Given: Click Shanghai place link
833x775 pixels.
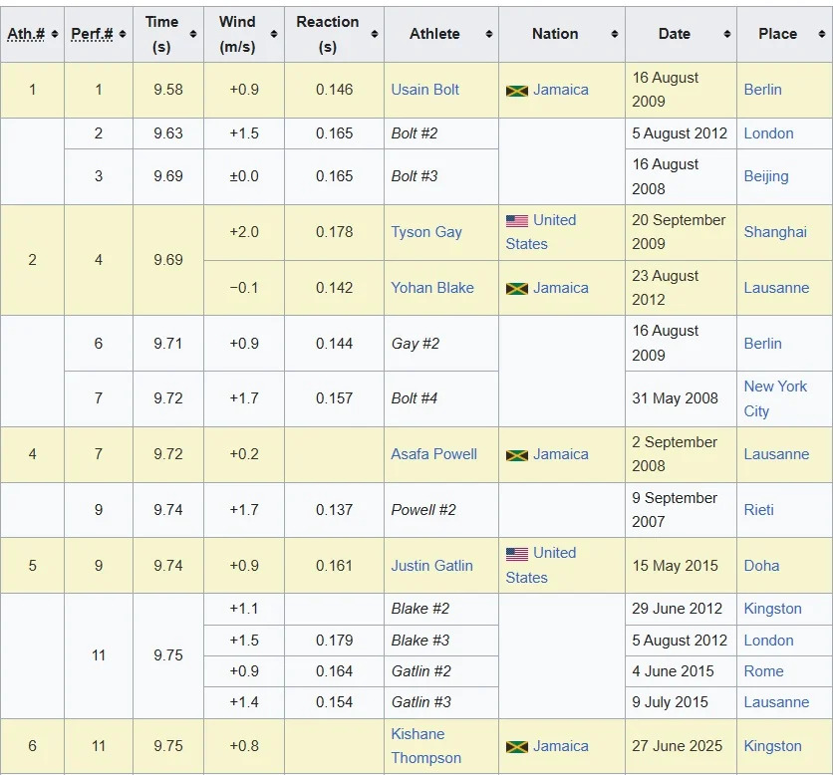Looking at the screenshot, I should pos(775,232).
